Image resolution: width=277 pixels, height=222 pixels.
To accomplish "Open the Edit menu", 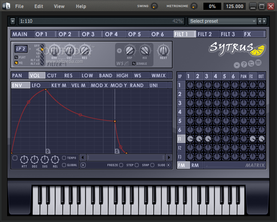I will click(39, 6).
